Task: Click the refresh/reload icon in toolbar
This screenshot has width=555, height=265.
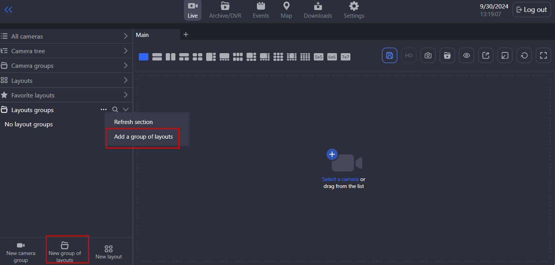Action: 524,55
